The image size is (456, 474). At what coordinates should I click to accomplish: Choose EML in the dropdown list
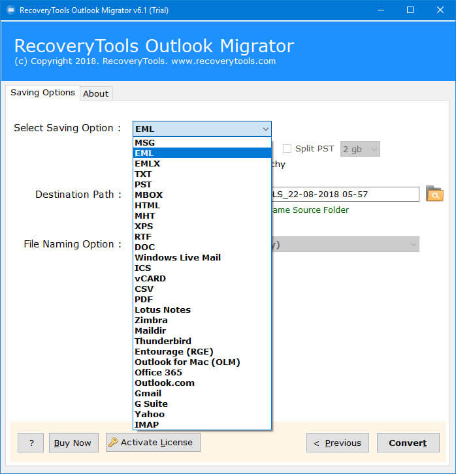tap(202, 153)
